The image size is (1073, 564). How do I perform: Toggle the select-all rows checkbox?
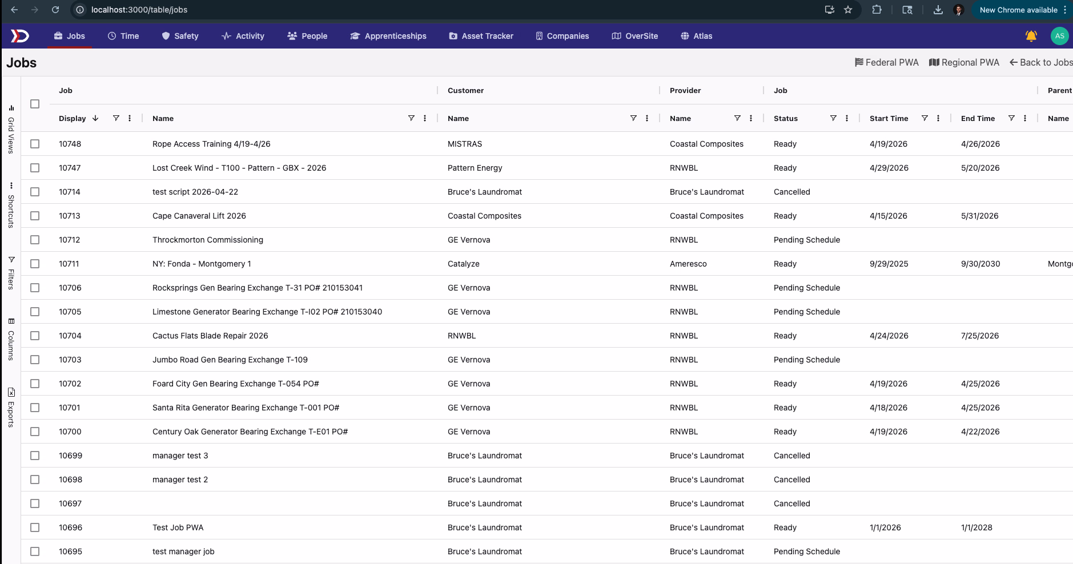(35, 104)
